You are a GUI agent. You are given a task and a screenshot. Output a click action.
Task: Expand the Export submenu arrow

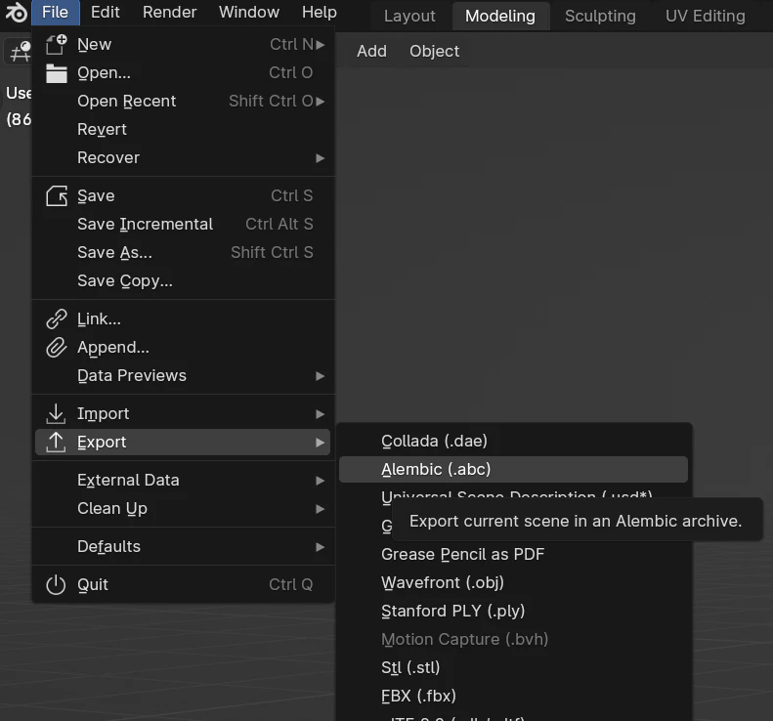point(320,443)
